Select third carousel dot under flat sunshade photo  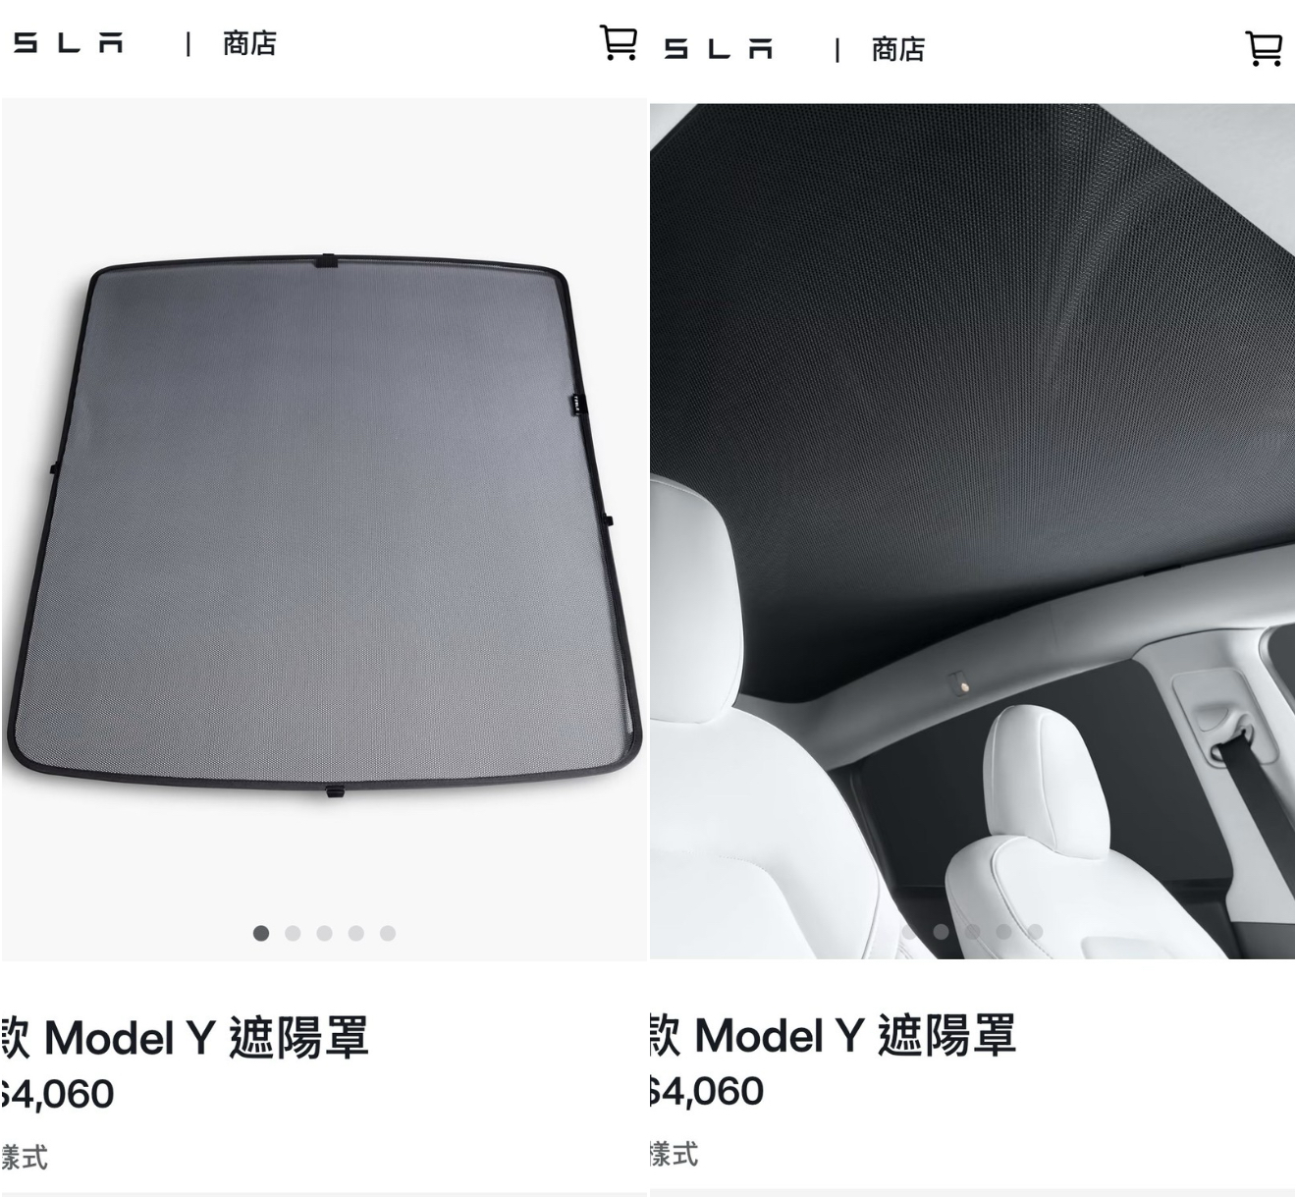(x=324, y=933)
